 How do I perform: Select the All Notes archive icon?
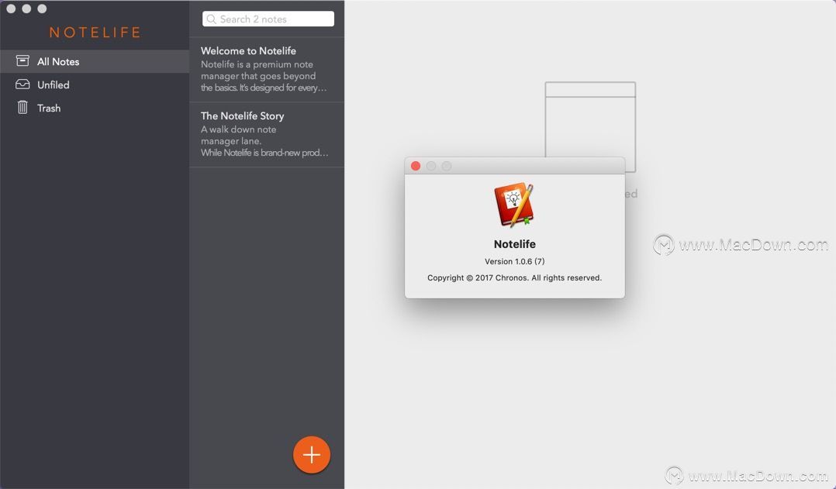point(22,60)
